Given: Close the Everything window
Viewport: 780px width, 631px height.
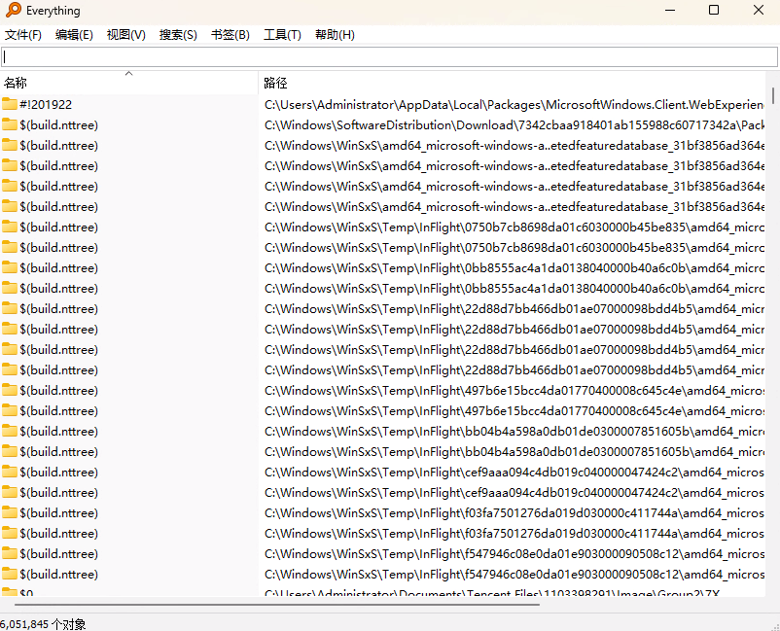Looking at the screenshot, I should pos(758,10).
